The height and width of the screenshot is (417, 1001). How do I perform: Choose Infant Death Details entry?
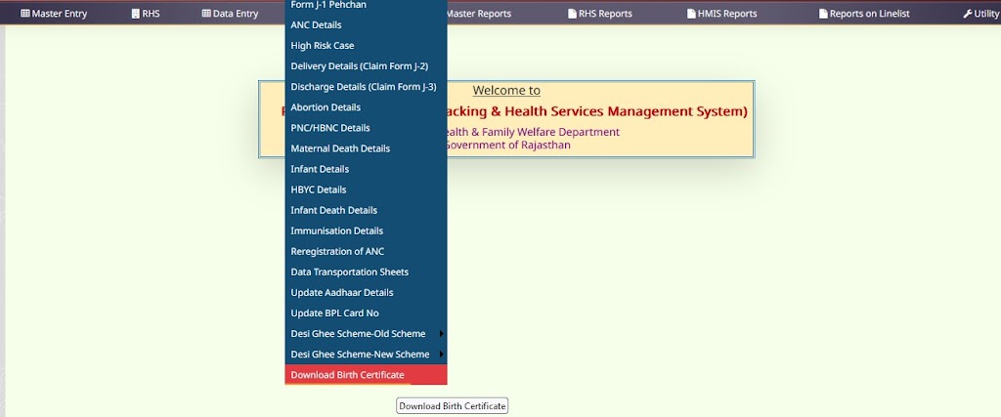pyautogui.click(x=333, y=211)
